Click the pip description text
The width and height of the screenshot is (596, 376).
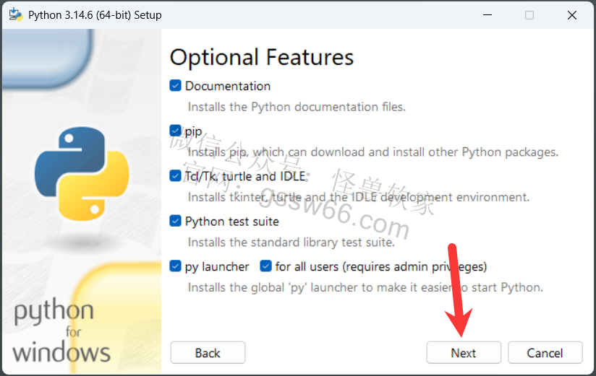pos(373,152)
